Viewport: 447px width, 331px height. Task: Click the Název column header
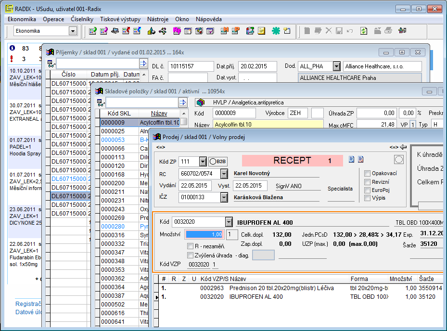pos(158,113)
